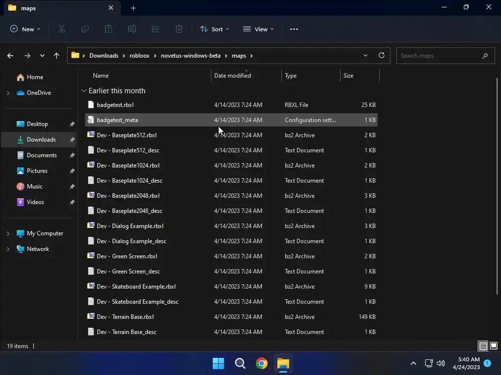Open taskbar Search

[x=240, y=363]
